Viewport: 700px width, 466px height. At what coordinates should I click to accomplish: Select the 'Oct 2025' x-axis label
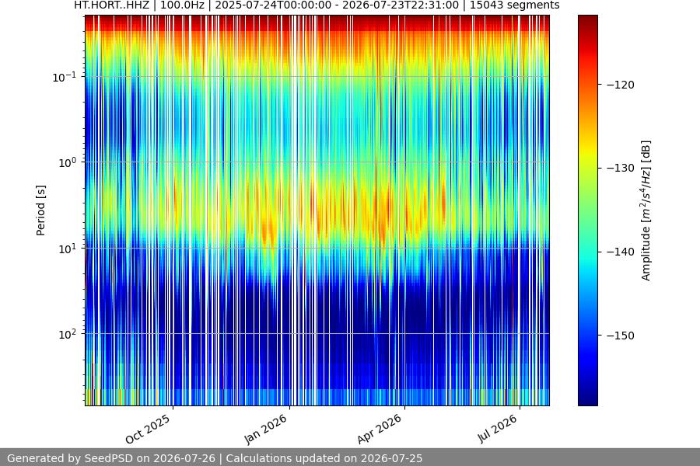(148, 429)
